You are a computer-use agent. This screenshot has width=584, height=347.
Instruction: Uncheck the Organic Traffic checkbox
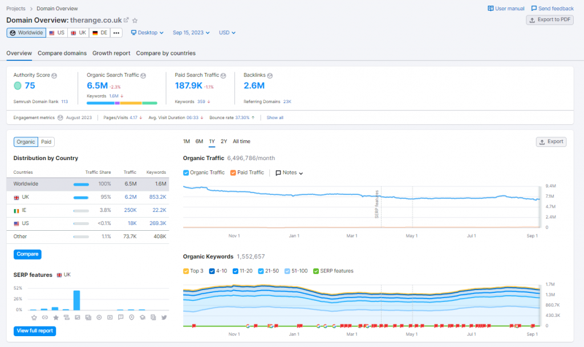[186, 173]
